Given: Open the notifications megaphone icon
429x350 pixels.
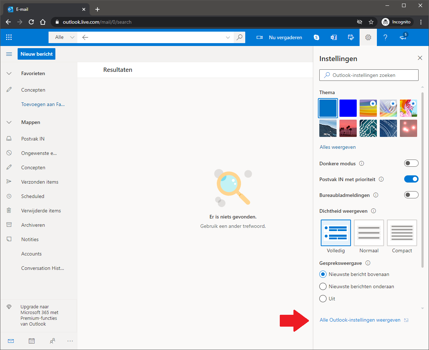Looking at the screenshot, I should coord(403,37).
